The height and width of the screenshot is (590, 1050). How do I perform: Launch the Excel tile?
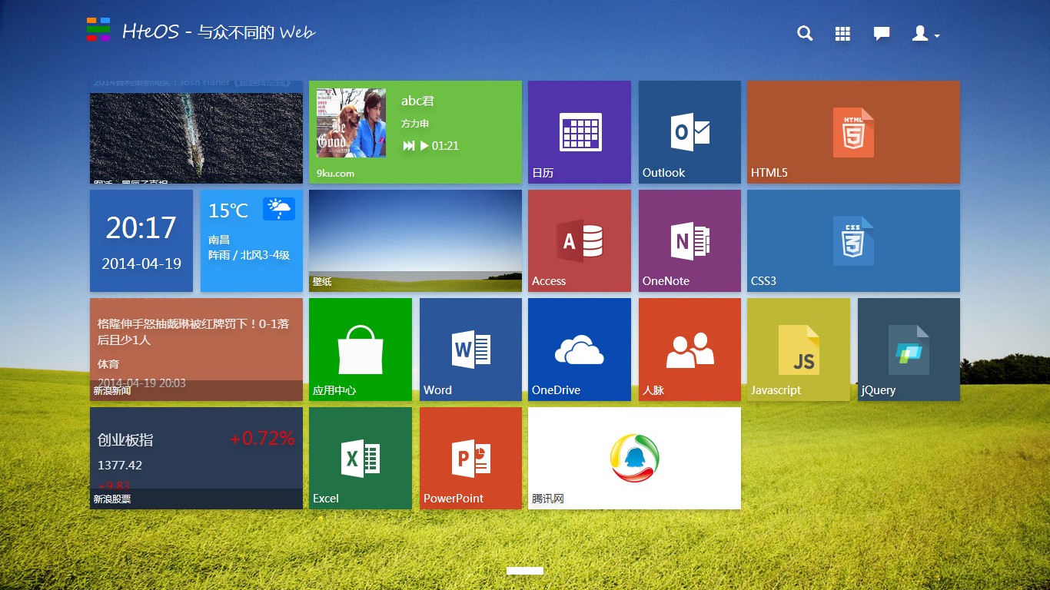361,458
